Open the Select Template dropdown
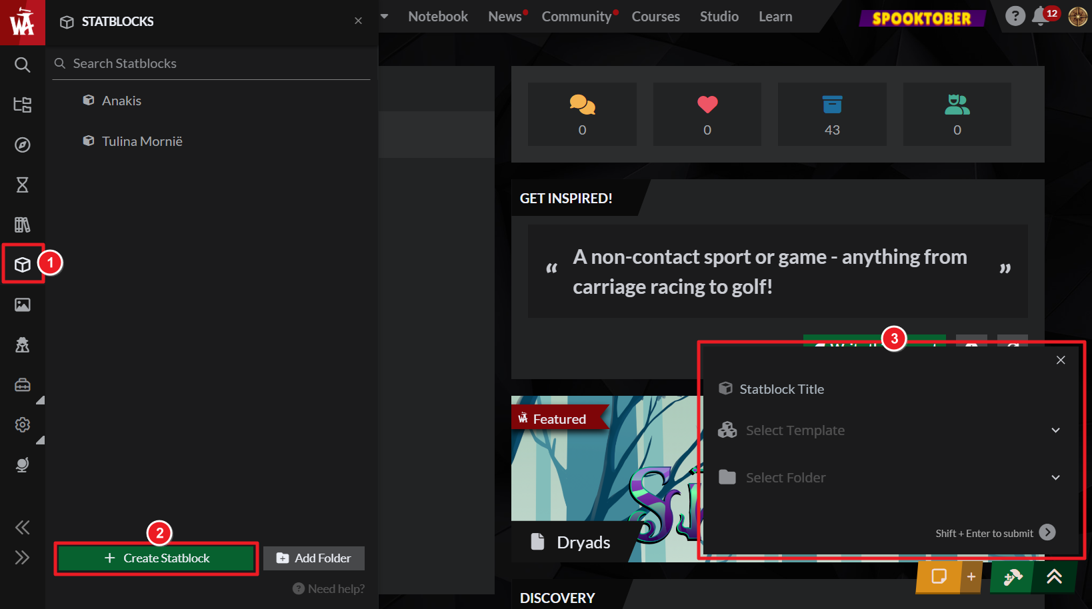1092x609 pixels. click(890, 430)
